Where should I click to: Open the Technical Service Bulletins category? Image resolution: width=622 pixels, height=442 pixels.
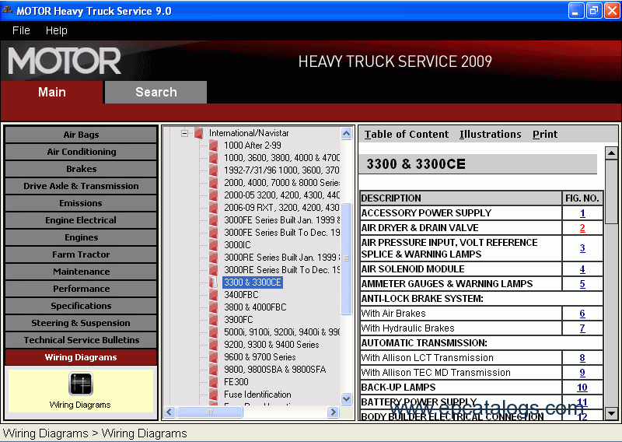click(81, 340)
